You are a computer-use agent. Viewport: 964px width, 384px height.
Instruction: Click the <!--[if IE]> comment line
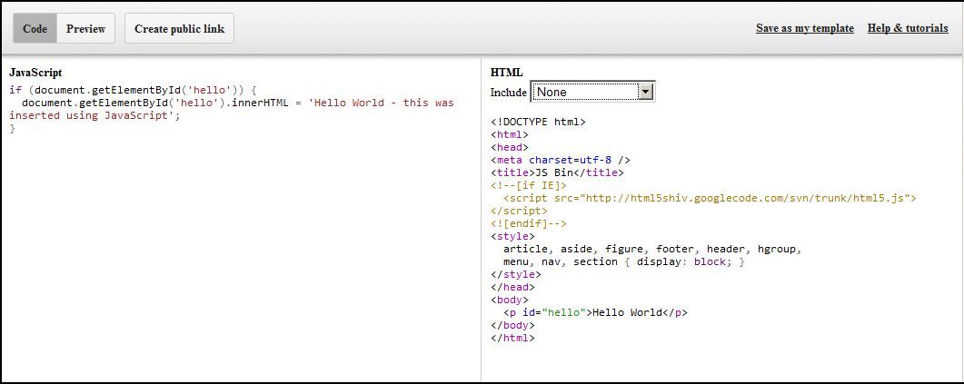point(529,185)
